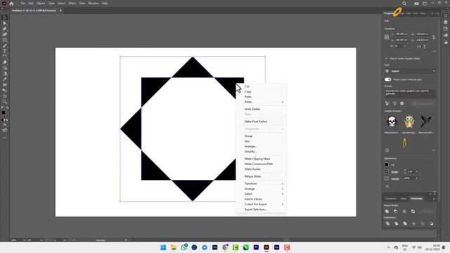This screenshot has width=450, height=253.
Task: Open Edit Toolbar three-dots button
Action: tap(5, 138)
